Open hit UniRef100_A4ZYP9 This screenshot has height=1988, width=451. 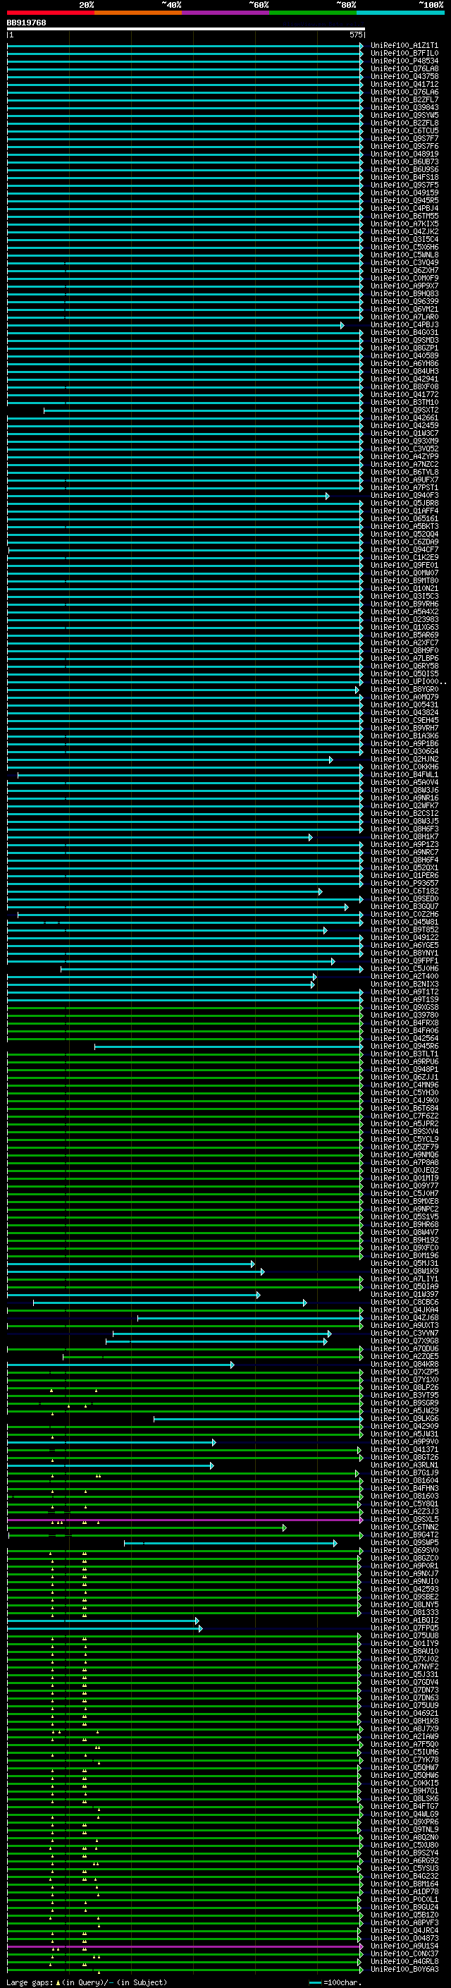point(404,456)
